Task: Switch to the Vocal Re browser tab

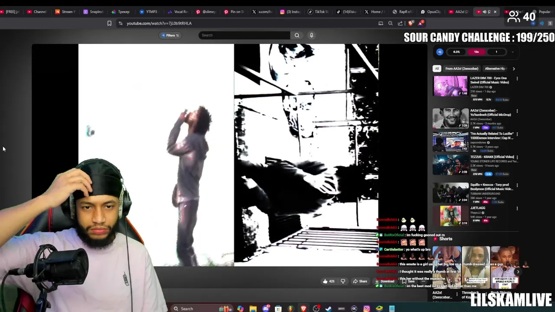Action: point(178,12)
